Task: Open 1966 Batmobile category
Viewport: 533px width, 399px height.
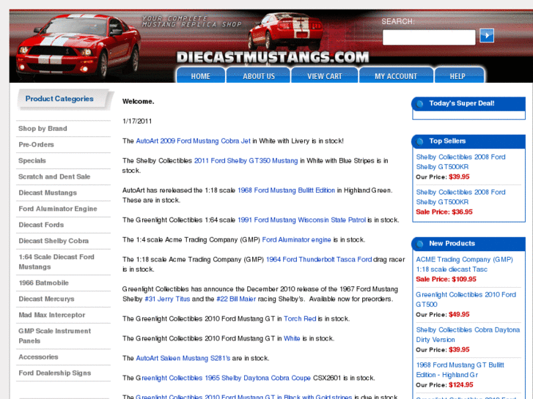Action: [x=43, y=283]
